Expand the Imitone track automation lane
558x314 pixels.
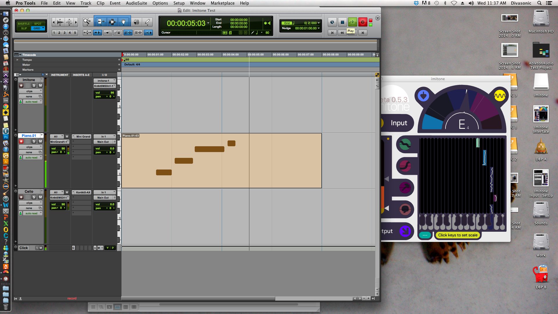(x=16, y=79)
